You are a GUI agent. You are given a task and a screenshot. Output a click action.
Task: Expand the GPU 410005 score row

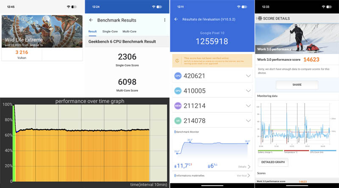click(x=248, y=91)
